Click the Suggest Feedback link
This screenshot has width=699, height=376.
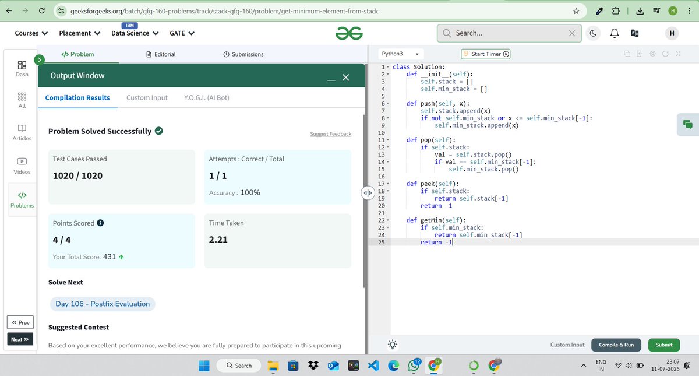(x=330, y=134)
